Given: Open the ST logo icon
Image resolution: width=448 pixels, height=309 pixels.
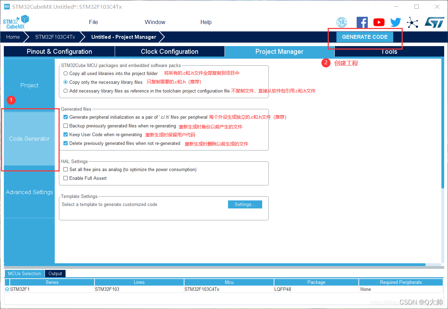Looking at the screenshot, I should click(434, 22).
